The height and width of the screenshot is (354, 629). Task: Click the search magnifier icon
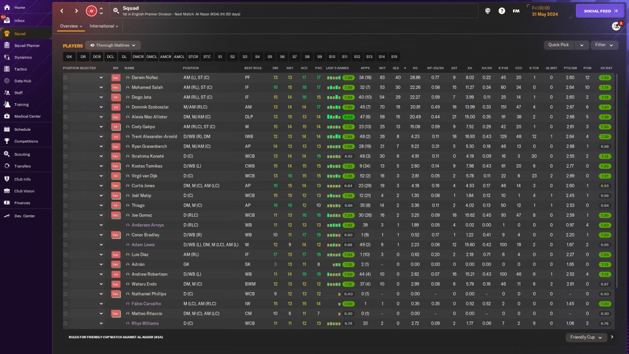tap(116, 11)
